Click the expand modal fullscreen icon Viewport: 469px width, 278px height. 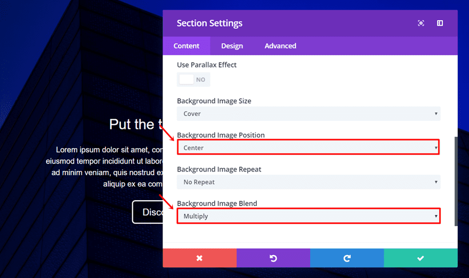pos(421,23)
